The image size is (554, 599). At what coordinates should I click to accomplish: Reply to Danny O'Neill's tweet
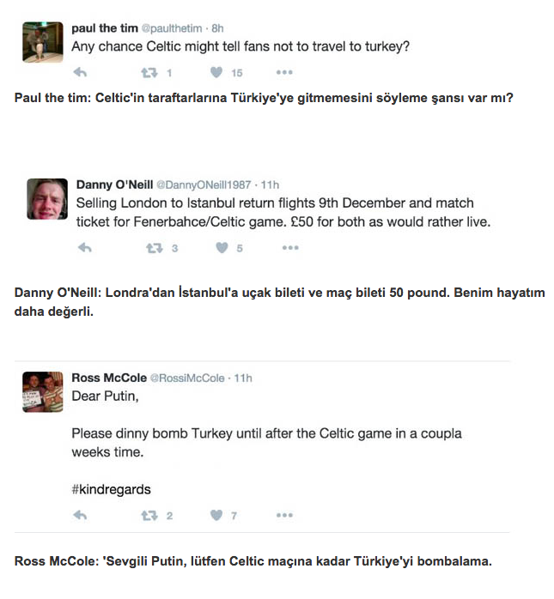point(85,248)
